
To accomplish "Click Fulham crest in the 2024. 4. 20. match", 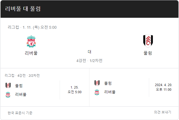I will click(x=97, y=83).
